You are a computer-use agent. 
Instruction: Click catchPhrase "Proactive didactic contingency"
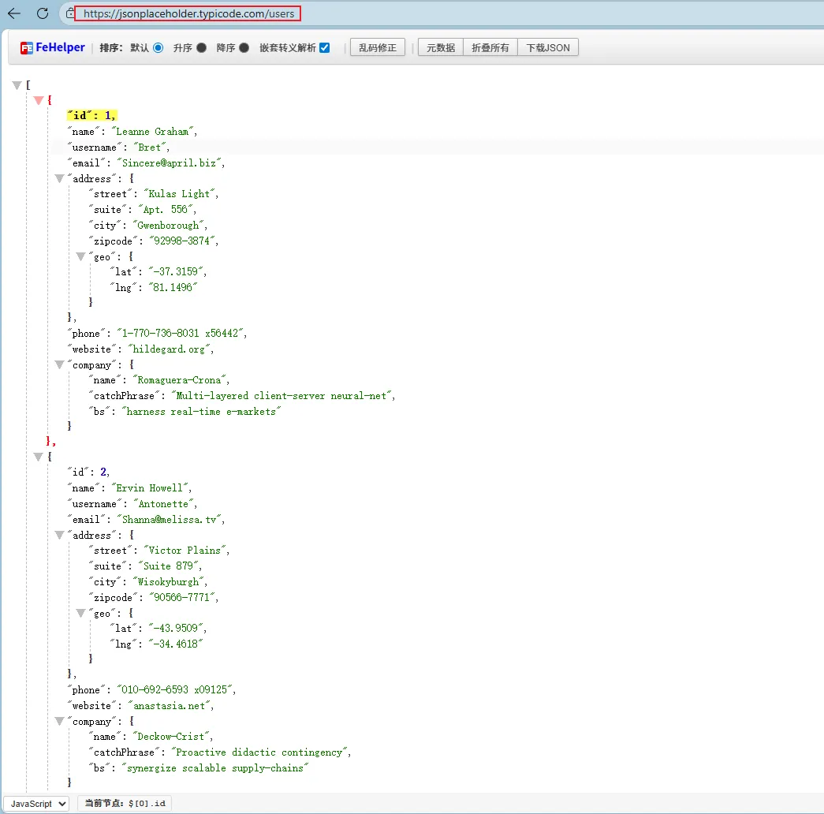tap(259, 752)
